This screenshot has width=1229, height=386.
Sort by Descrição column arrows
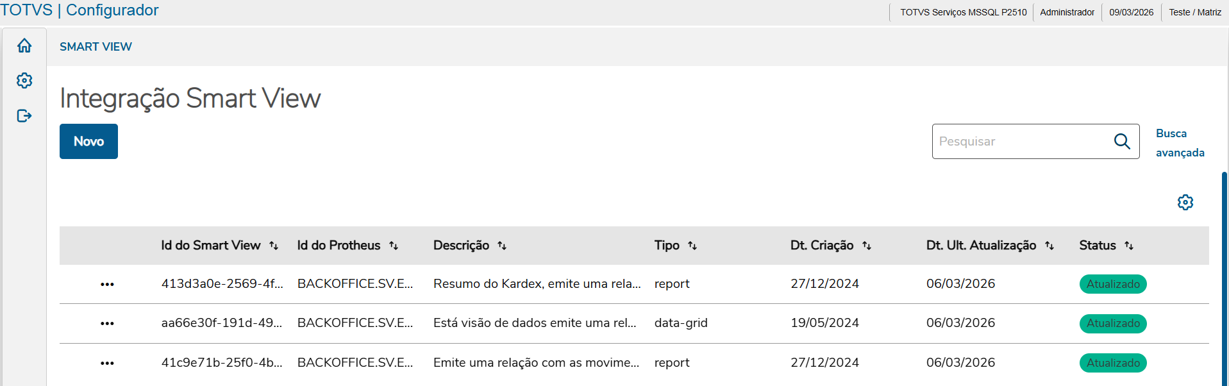pos(502,246)
